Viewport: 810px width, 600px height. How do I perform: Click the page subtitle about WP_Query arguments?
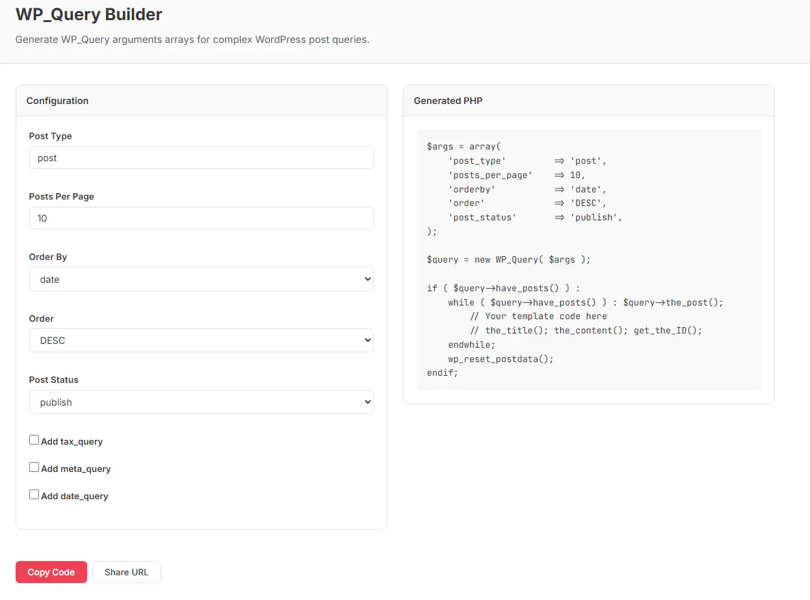[x=192, y=40]
